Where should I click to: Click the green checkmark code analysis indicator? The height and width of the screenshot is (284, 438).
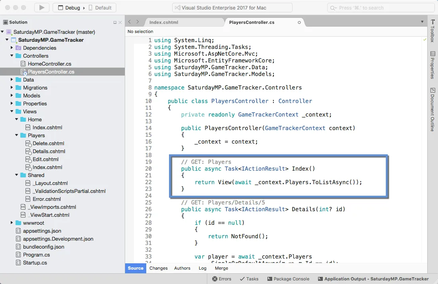coord(424,40)
